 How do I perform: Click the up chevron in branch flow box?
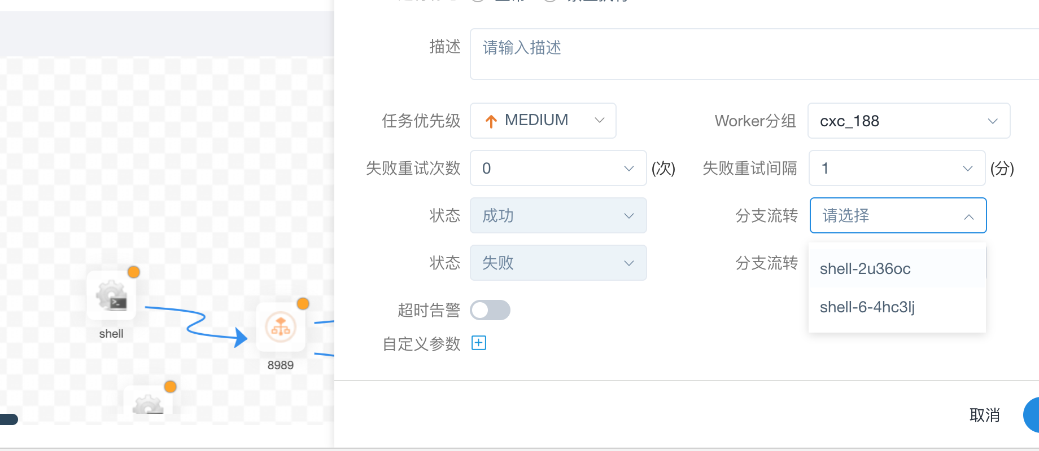pos(969,216)
